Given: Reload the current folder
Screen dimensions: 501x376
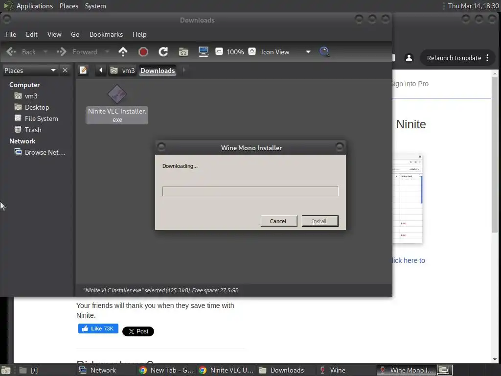Looking at the screenshot, I should point(163,52).
